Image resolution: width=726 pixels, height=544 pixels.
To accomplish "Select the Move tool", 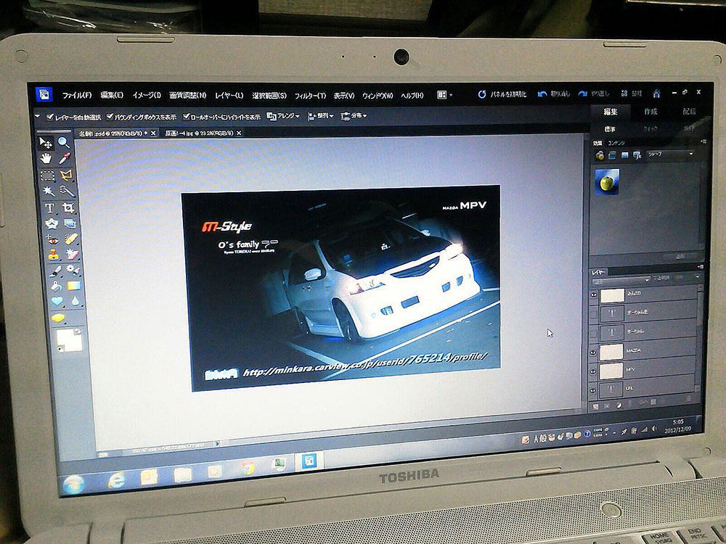I will [x=45, y=142].
